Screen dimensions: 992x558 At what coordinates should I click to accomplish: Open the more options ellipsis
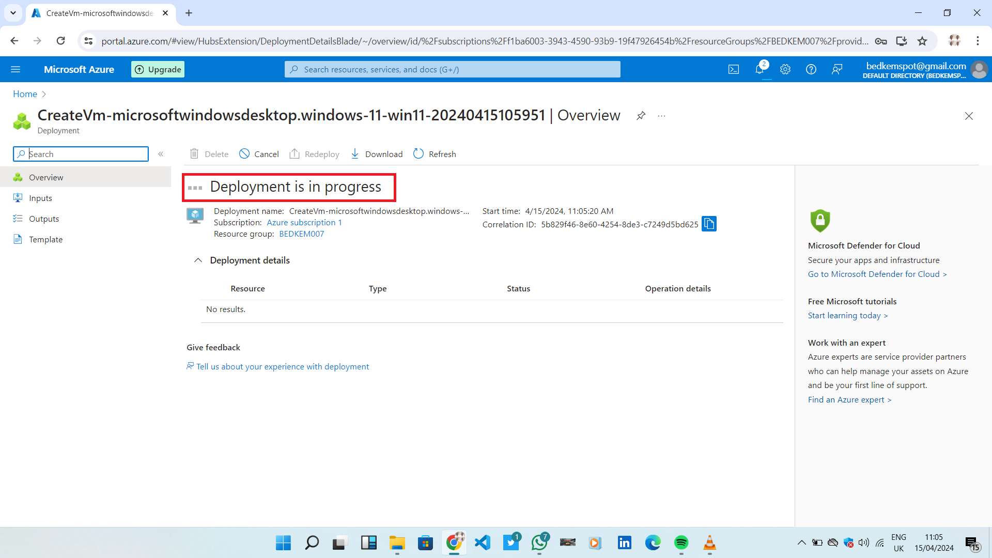tap(661, 116)
